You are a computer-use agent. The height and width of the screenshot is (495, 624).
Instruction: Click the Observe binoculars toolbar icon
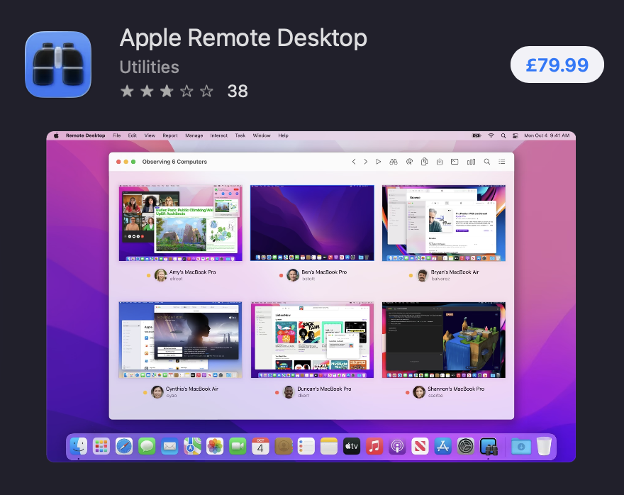pyautogui.click(x=393, y=162)
